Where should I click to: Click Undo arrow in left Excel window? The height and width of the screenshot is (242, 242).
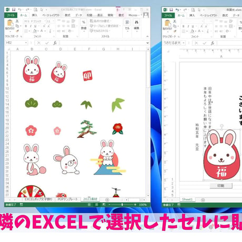point(19,9)
